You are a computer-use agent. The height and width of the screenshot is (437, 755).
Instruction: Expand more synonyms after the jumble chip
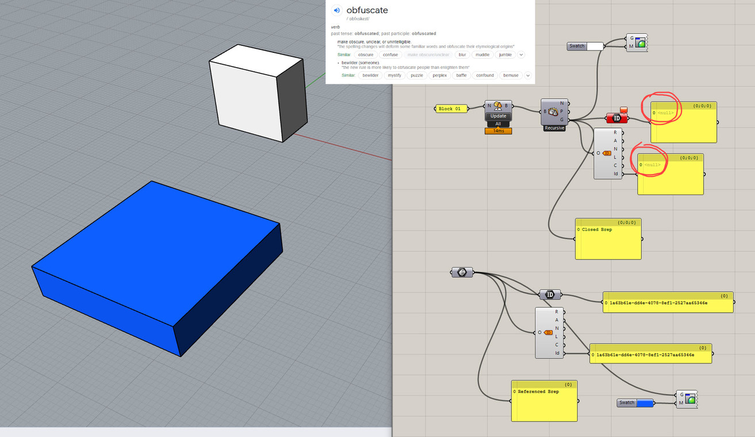coord(520,55)
